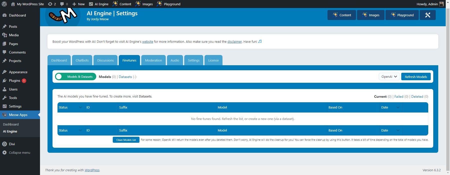Open Plugins in the sidebar menu
The height and width of the screenshot is (175, 450).
click(x=14, y=80)
